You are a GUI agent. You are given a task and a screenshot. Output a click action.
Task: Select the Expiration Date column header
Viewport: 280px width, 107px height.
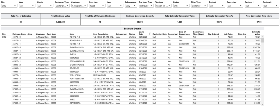160,34
